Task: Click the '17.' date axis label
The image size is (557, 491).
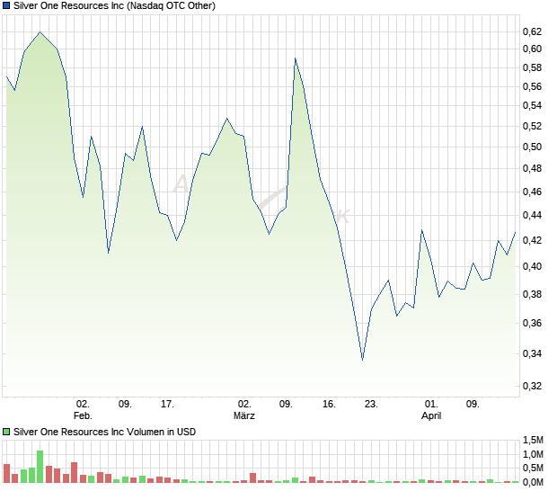Action: [x=167, y=405]
